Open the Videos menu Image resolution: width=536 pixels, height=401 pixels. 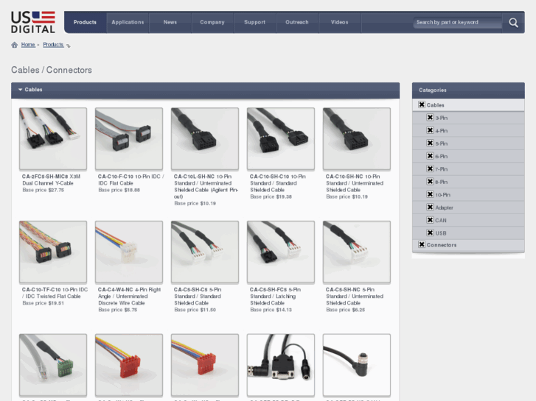(339, 22)
